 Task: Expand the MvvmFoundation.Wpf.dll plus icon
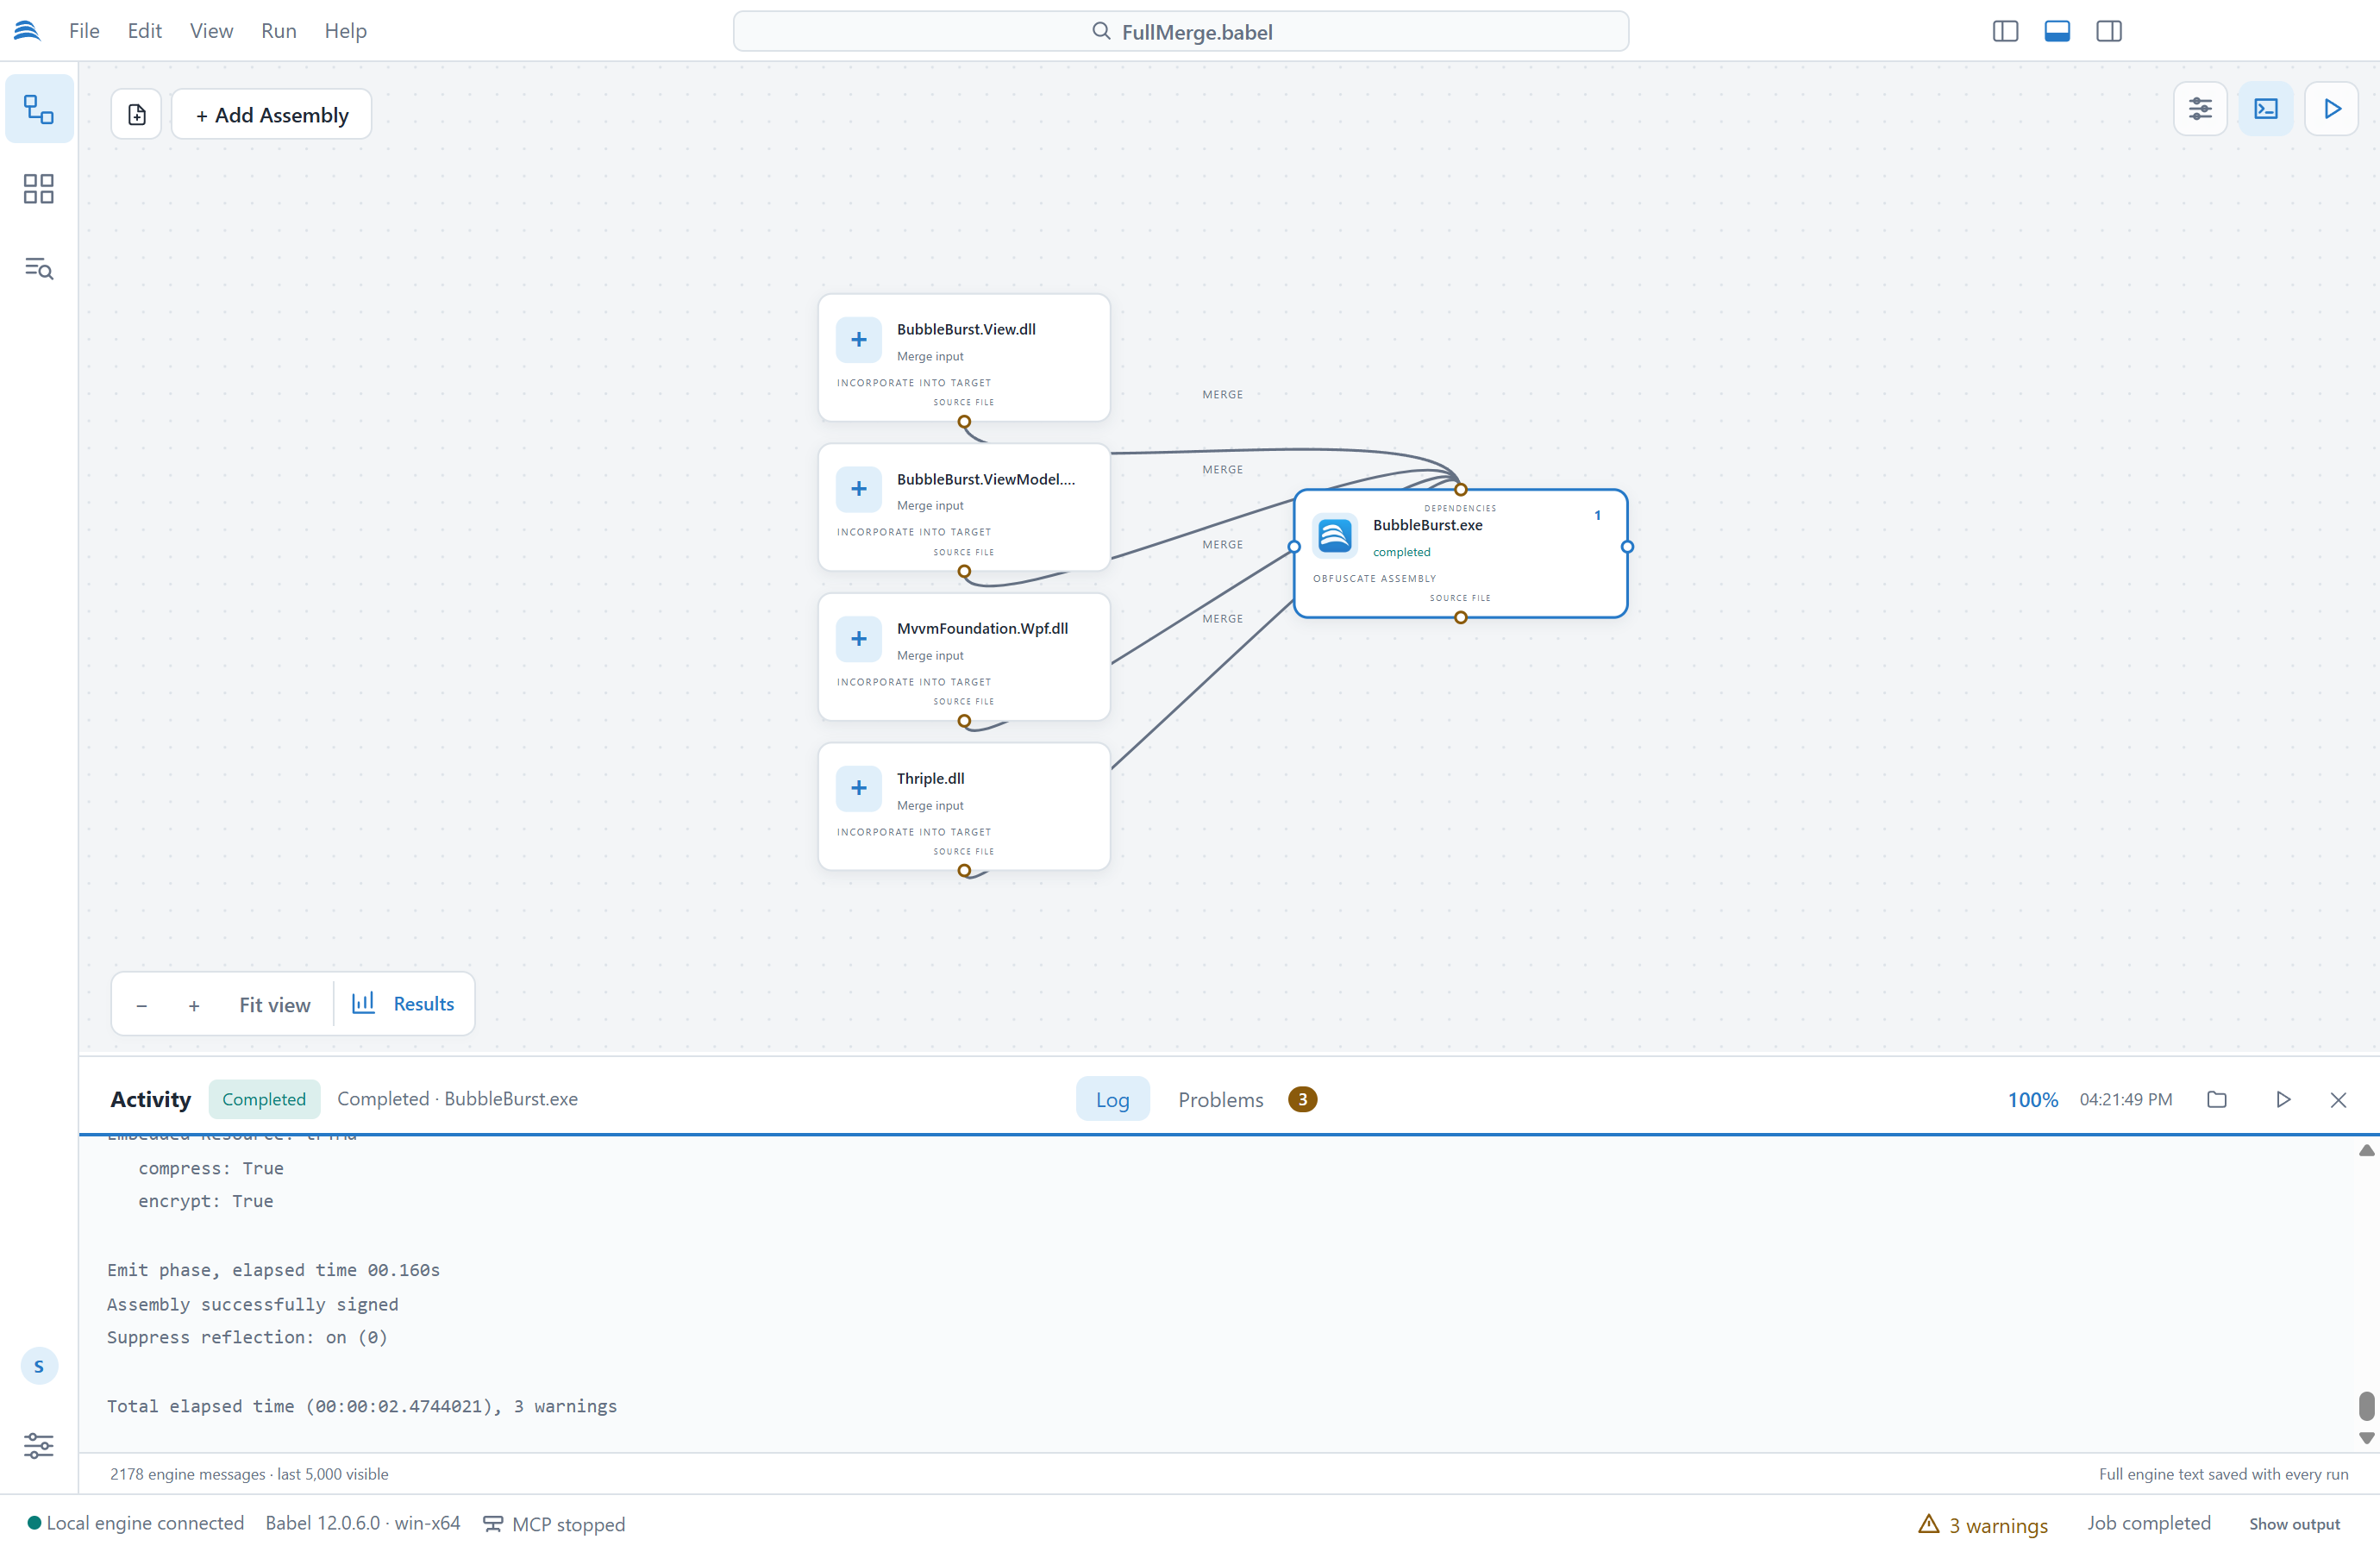pos(859,639)
